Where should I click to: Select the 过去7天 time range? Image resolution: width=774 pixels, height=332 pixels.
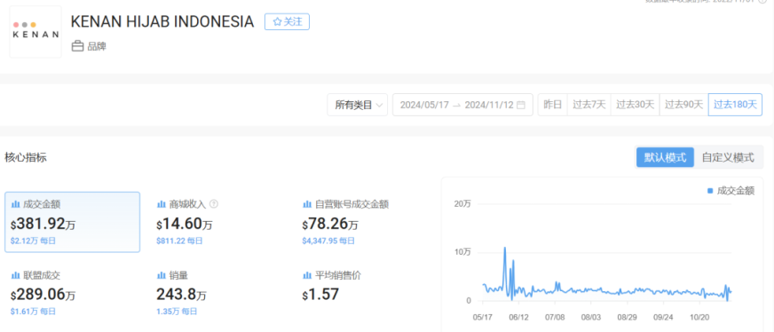click(588, 105)
